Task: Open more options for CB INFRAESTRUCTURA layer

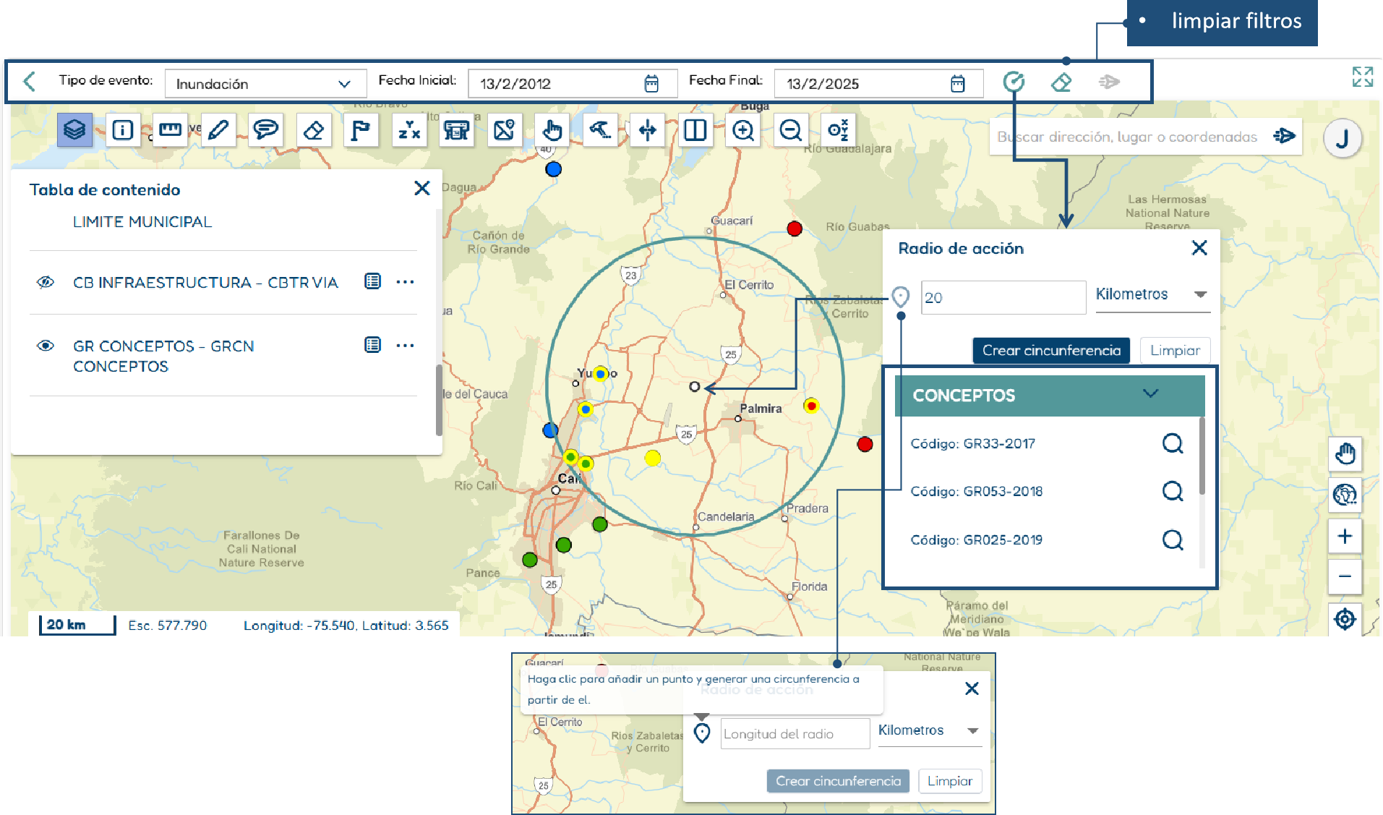Action: [406, 282]
